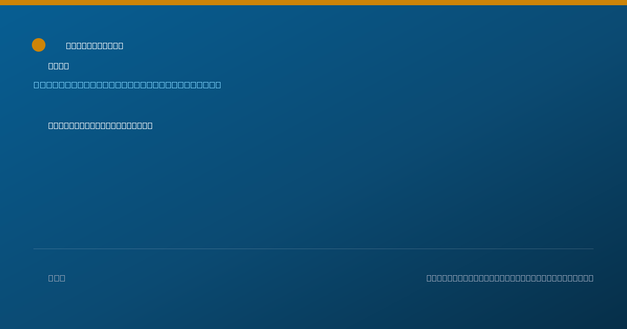Click the bold white line above the divider

[100, 125]
